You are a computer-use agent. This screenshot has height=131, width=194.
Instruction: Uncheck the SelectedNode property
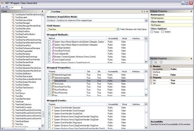[49, 81]
